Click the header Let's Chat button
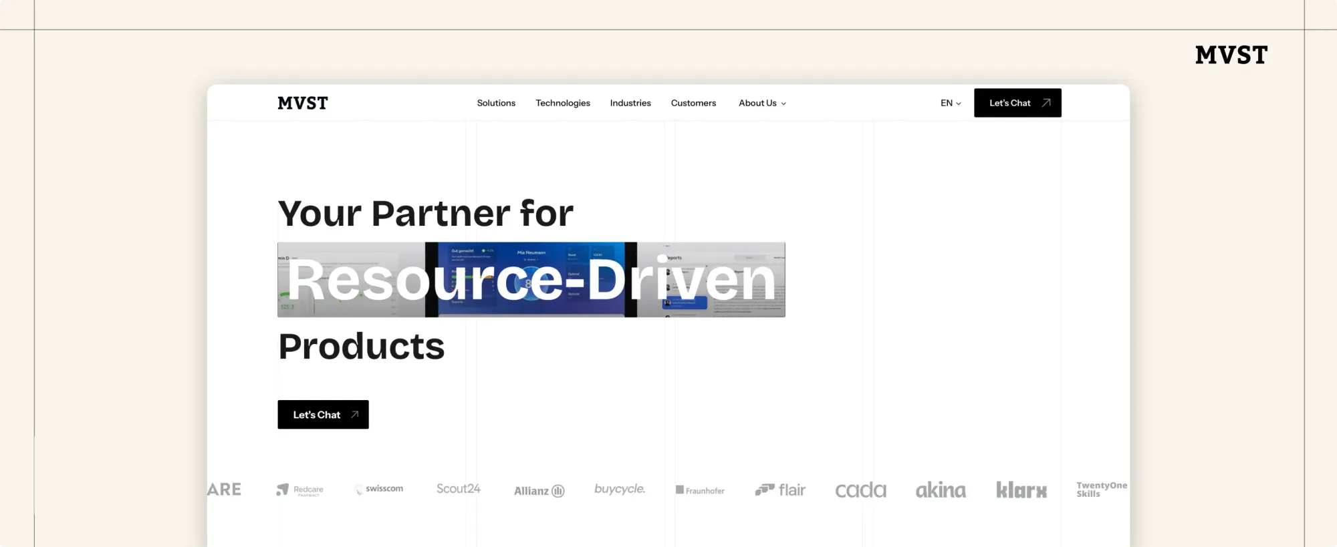This screenshot has width=1337, height=547. 1017,103
